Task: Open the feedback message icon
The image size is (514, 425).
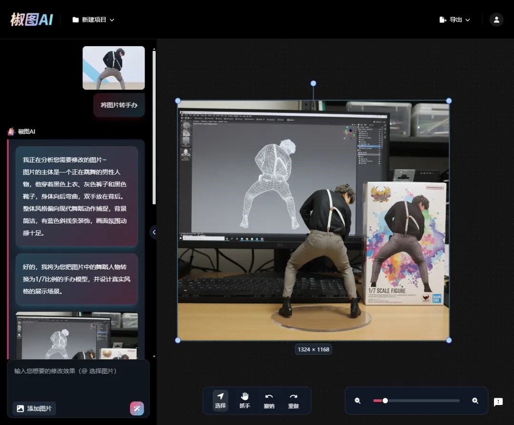Action: [498, 402]
